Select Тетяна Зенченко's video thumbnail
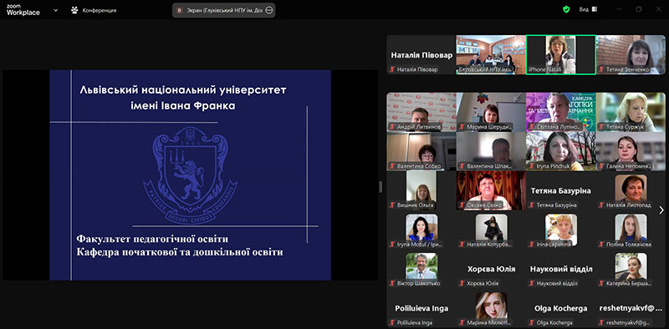The height and width of the screenshot is (329, 669). (x=631, y=54)
